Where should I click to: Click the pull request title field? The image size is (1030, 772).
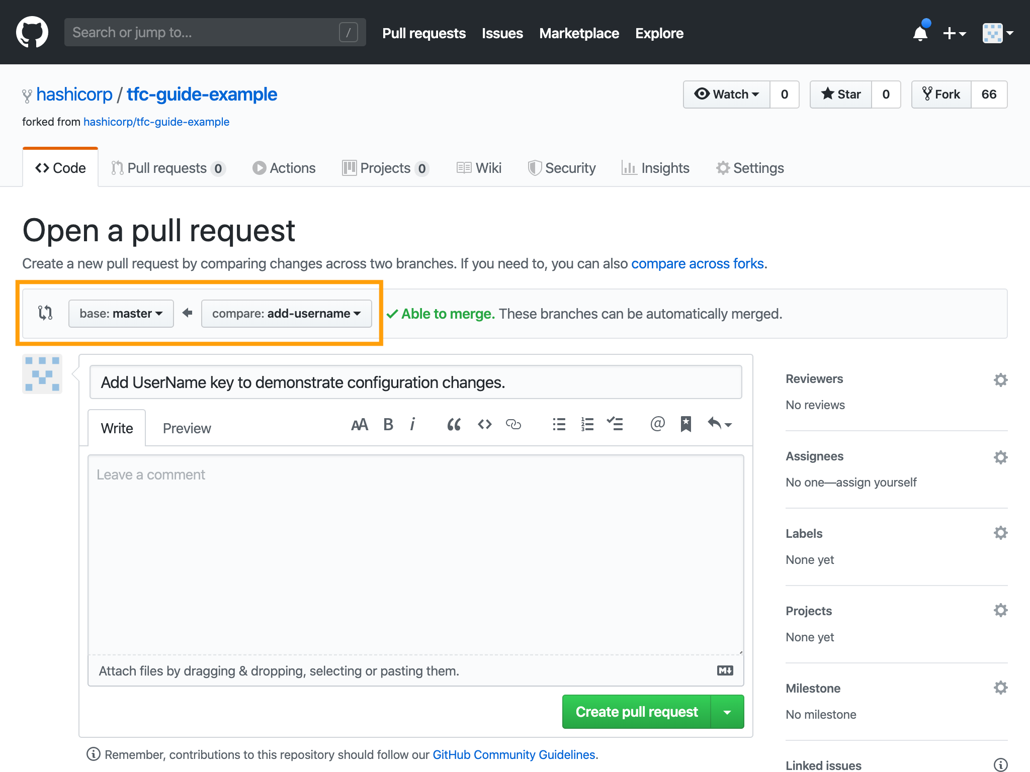(415, 382)
